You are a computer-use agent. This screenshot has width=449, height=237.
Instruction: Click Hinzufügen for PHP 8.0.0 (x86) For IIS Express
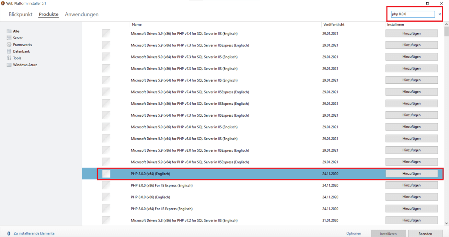click(411, 185)
